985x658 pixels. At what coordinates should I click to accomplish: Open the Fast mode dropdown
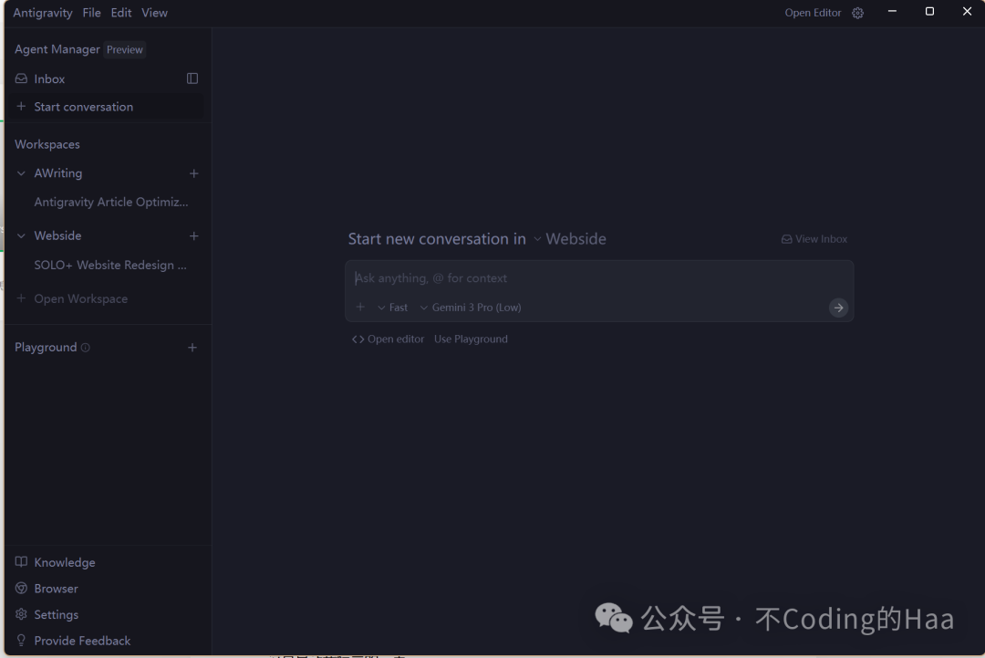[x=392, y=308]
